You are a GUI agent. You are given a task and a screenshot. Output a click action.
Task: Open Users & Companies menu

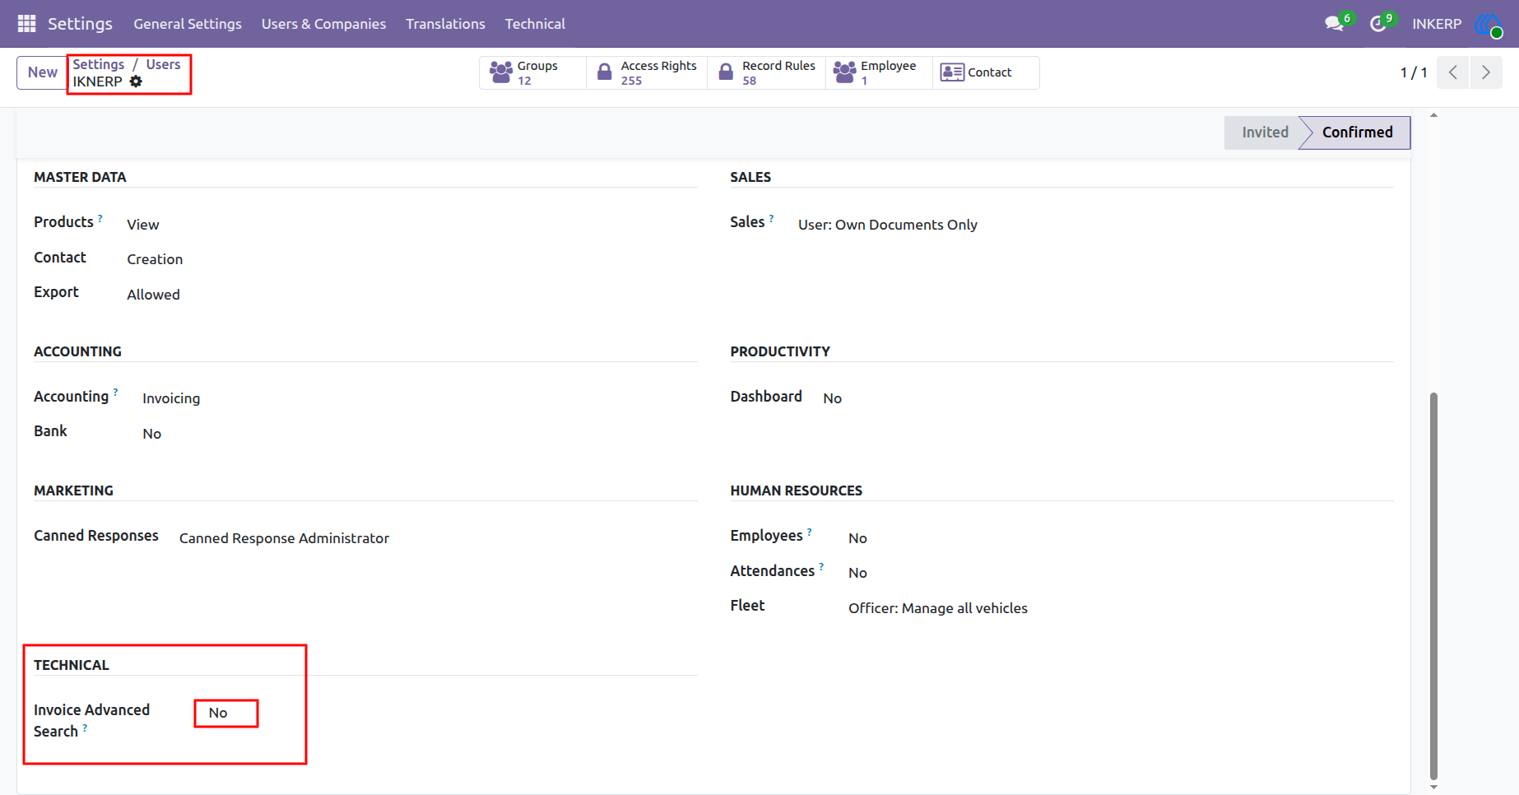[323, 24]
